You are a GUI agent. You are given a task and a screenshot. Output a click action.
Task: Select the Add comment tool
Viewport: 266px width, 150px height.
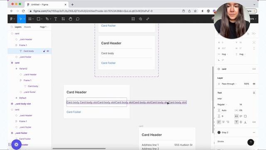pos(78,19)
